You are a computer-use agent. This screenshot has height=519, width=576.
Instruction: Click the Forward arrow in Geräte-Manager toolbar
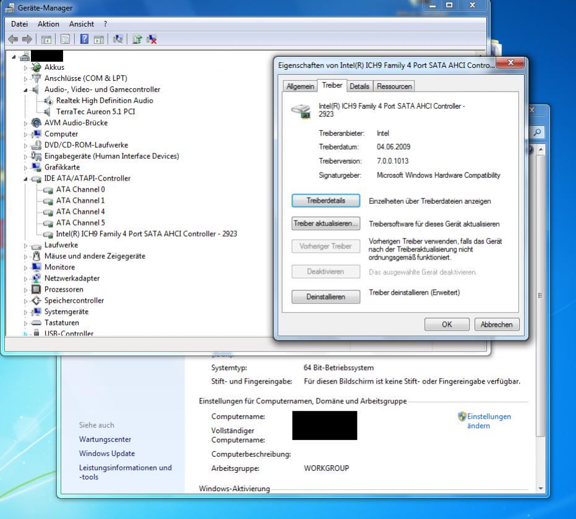pos(27,39)
